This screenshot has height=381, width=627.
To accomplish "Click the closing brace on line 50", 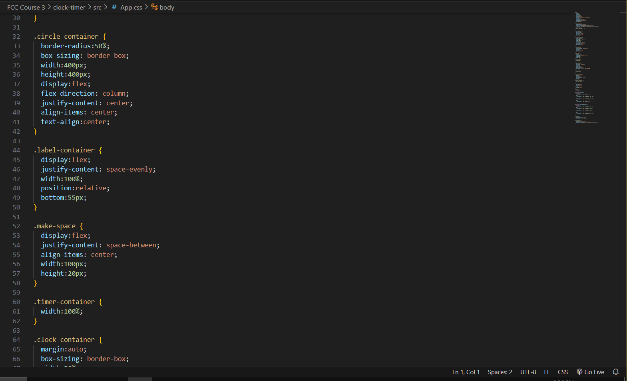I will (35, 207).
